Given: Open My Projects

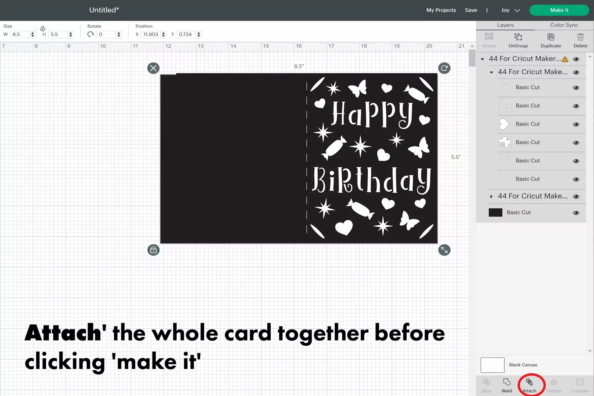Looking at the screenshot, I should tap(441, 10).
